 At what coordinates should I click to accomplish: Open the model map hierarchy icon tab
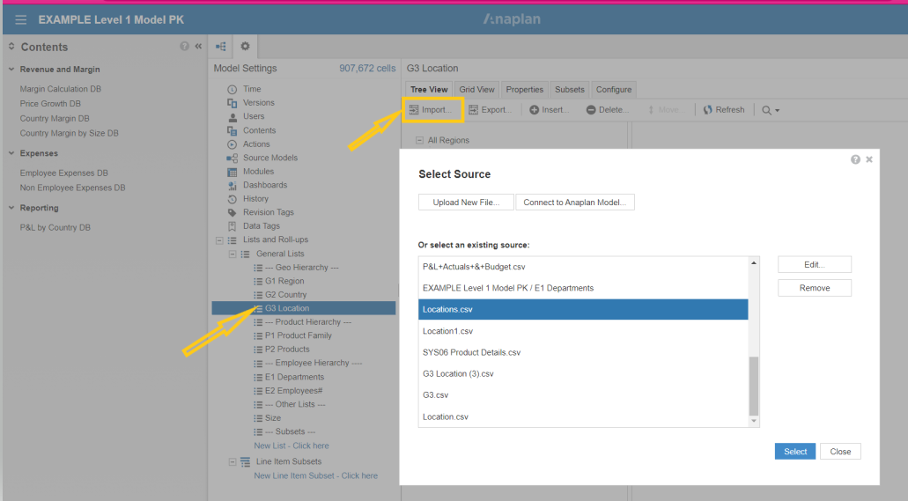221,47
